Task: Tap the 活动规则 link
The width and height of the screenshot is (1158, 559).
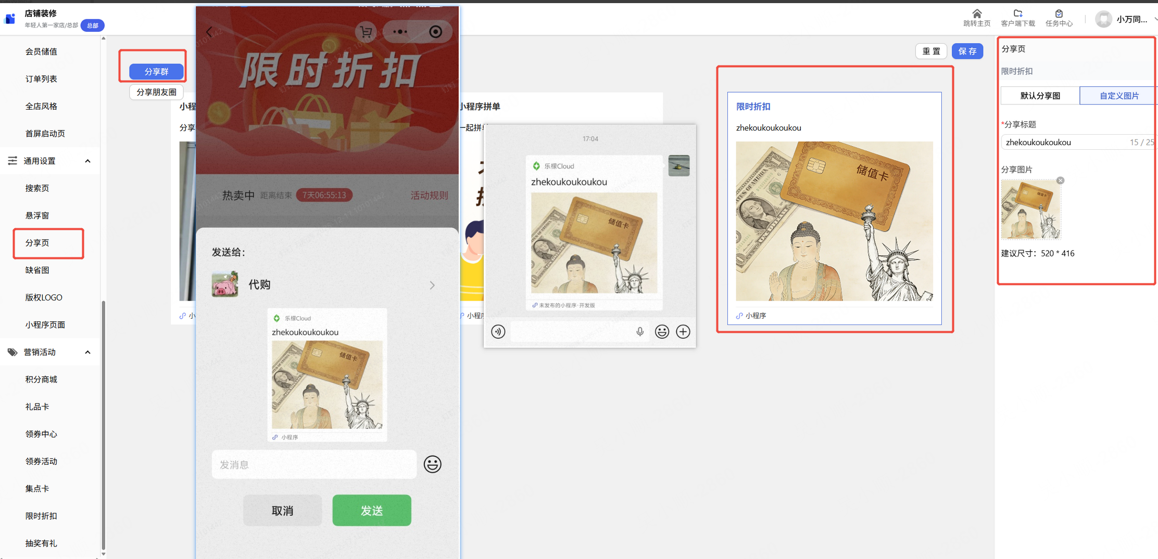Action: pyautogui.click(x=429, y=196)
